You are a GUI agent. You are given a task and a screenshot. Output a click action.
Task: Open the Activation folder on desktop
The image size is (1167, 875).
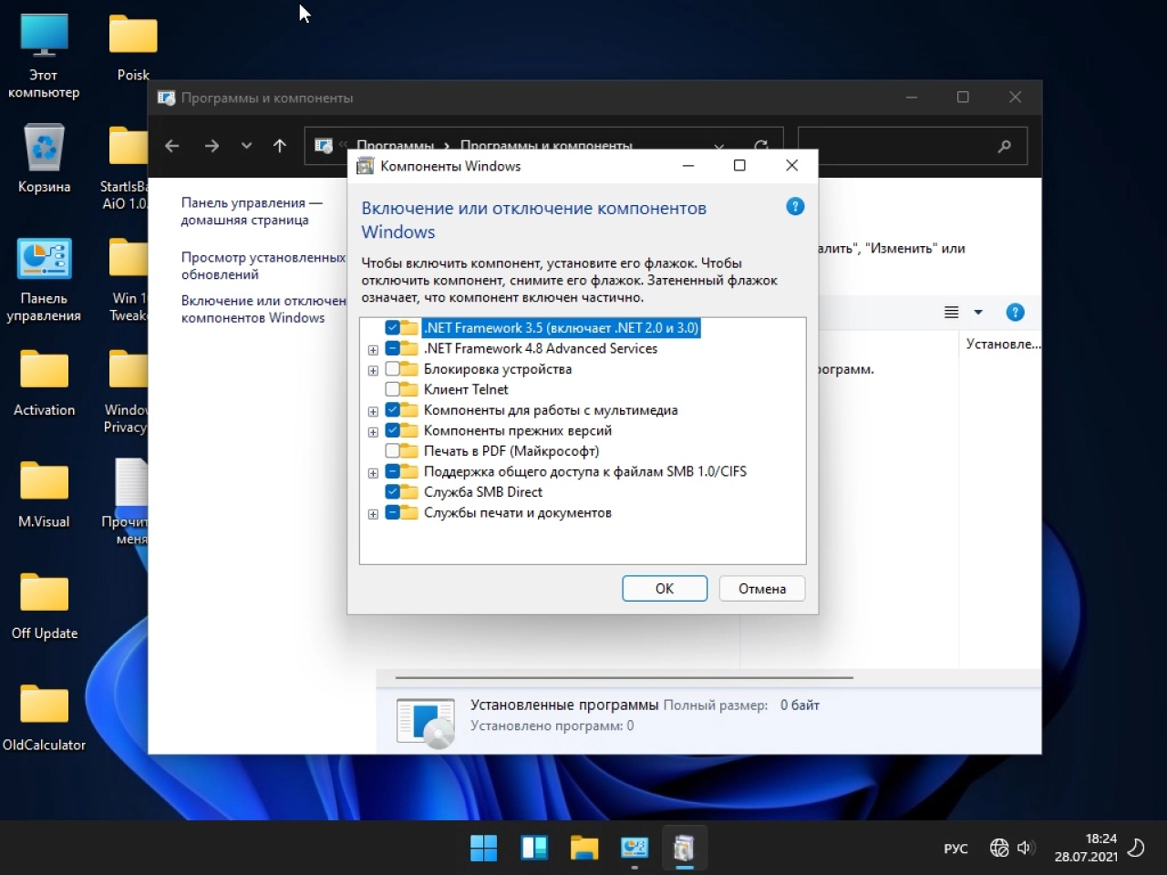(44, 383)
